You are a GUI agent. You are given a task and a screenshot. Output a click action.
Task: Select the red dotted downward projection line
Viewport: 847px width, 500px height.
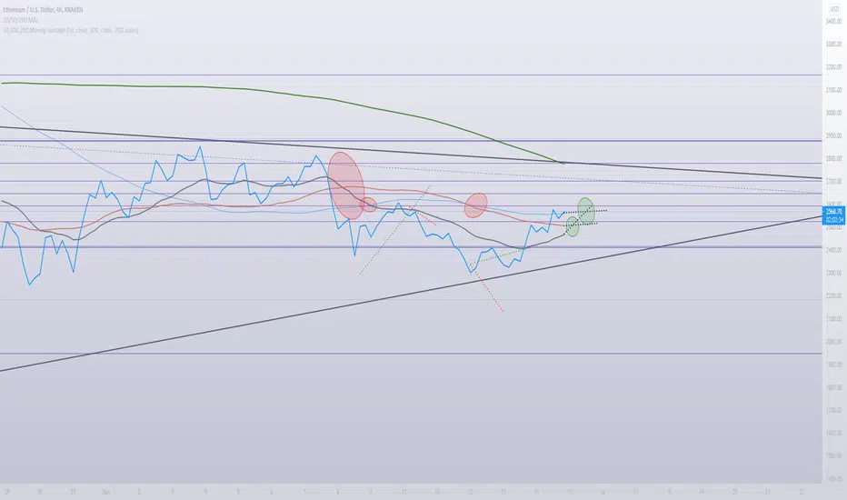(488, 291)
